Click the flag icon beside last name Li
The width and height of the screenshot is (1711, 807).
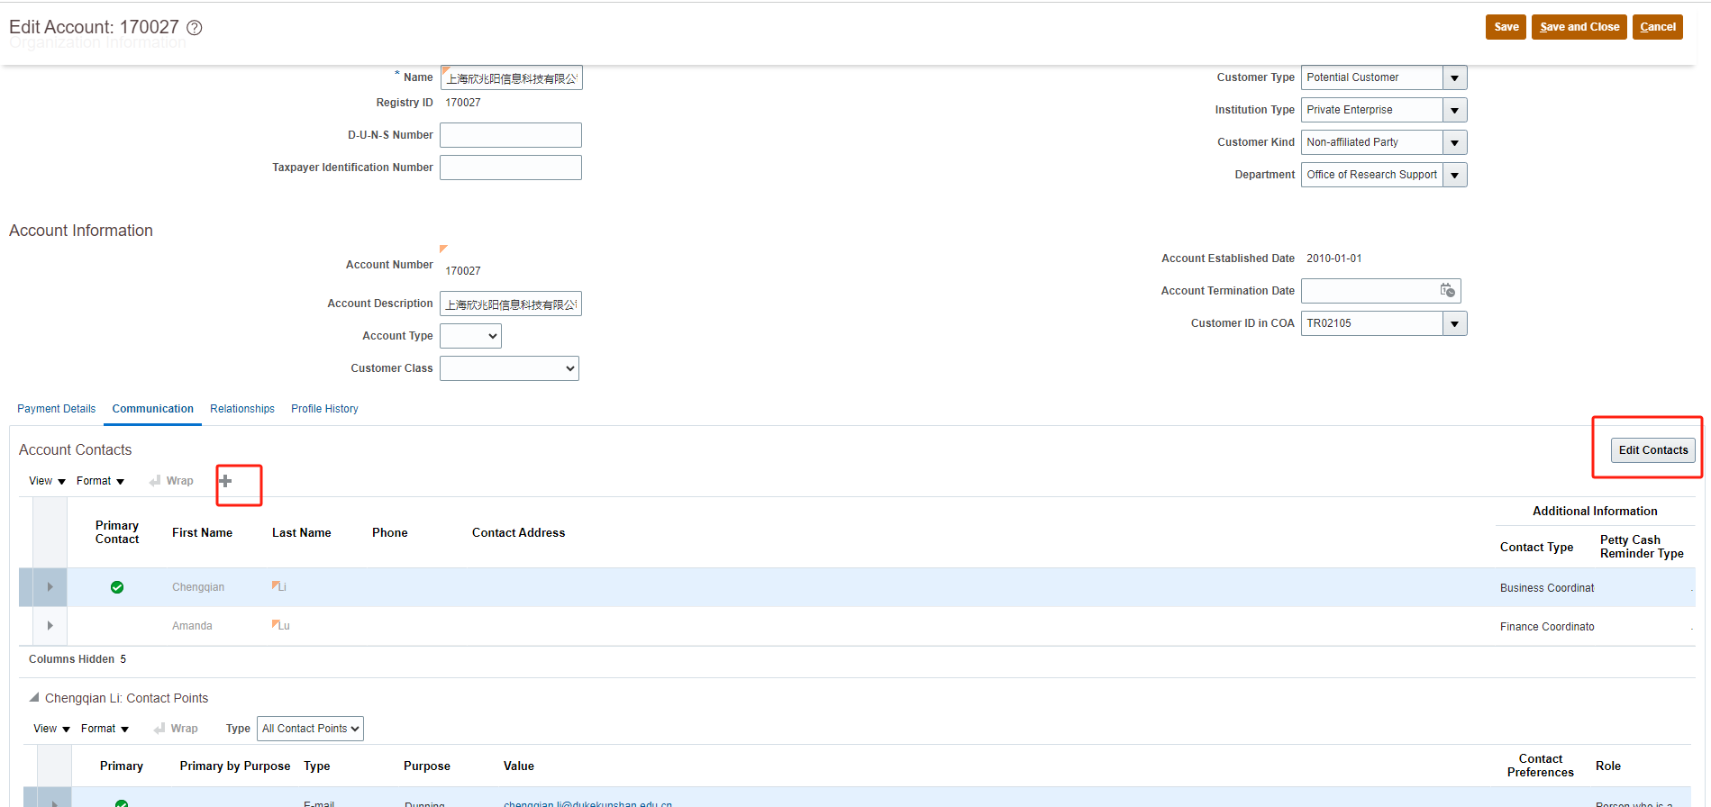coord(276,585)
